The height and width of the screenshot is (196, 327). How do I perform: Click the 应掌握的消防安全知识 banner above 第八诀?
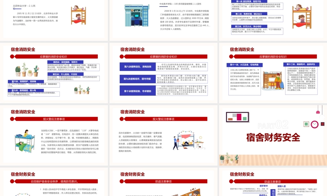[163, 57]
